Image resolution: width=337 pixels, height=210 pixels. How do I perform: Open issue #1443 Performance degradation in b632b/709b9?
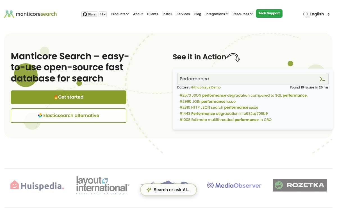click(224, 114)
